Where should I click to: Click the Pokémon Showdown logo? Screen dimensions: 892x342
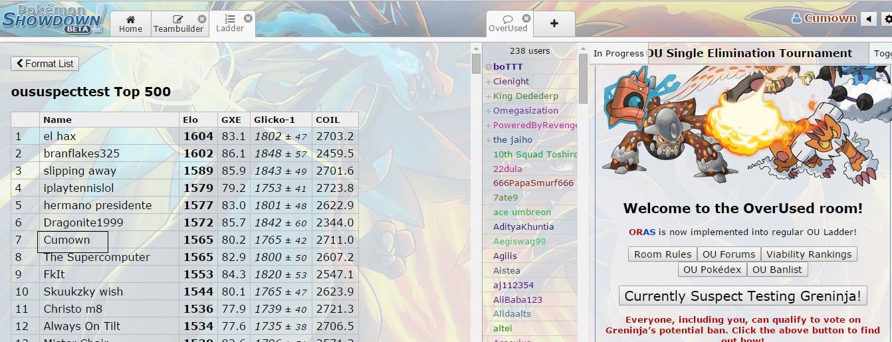[53, 19]
